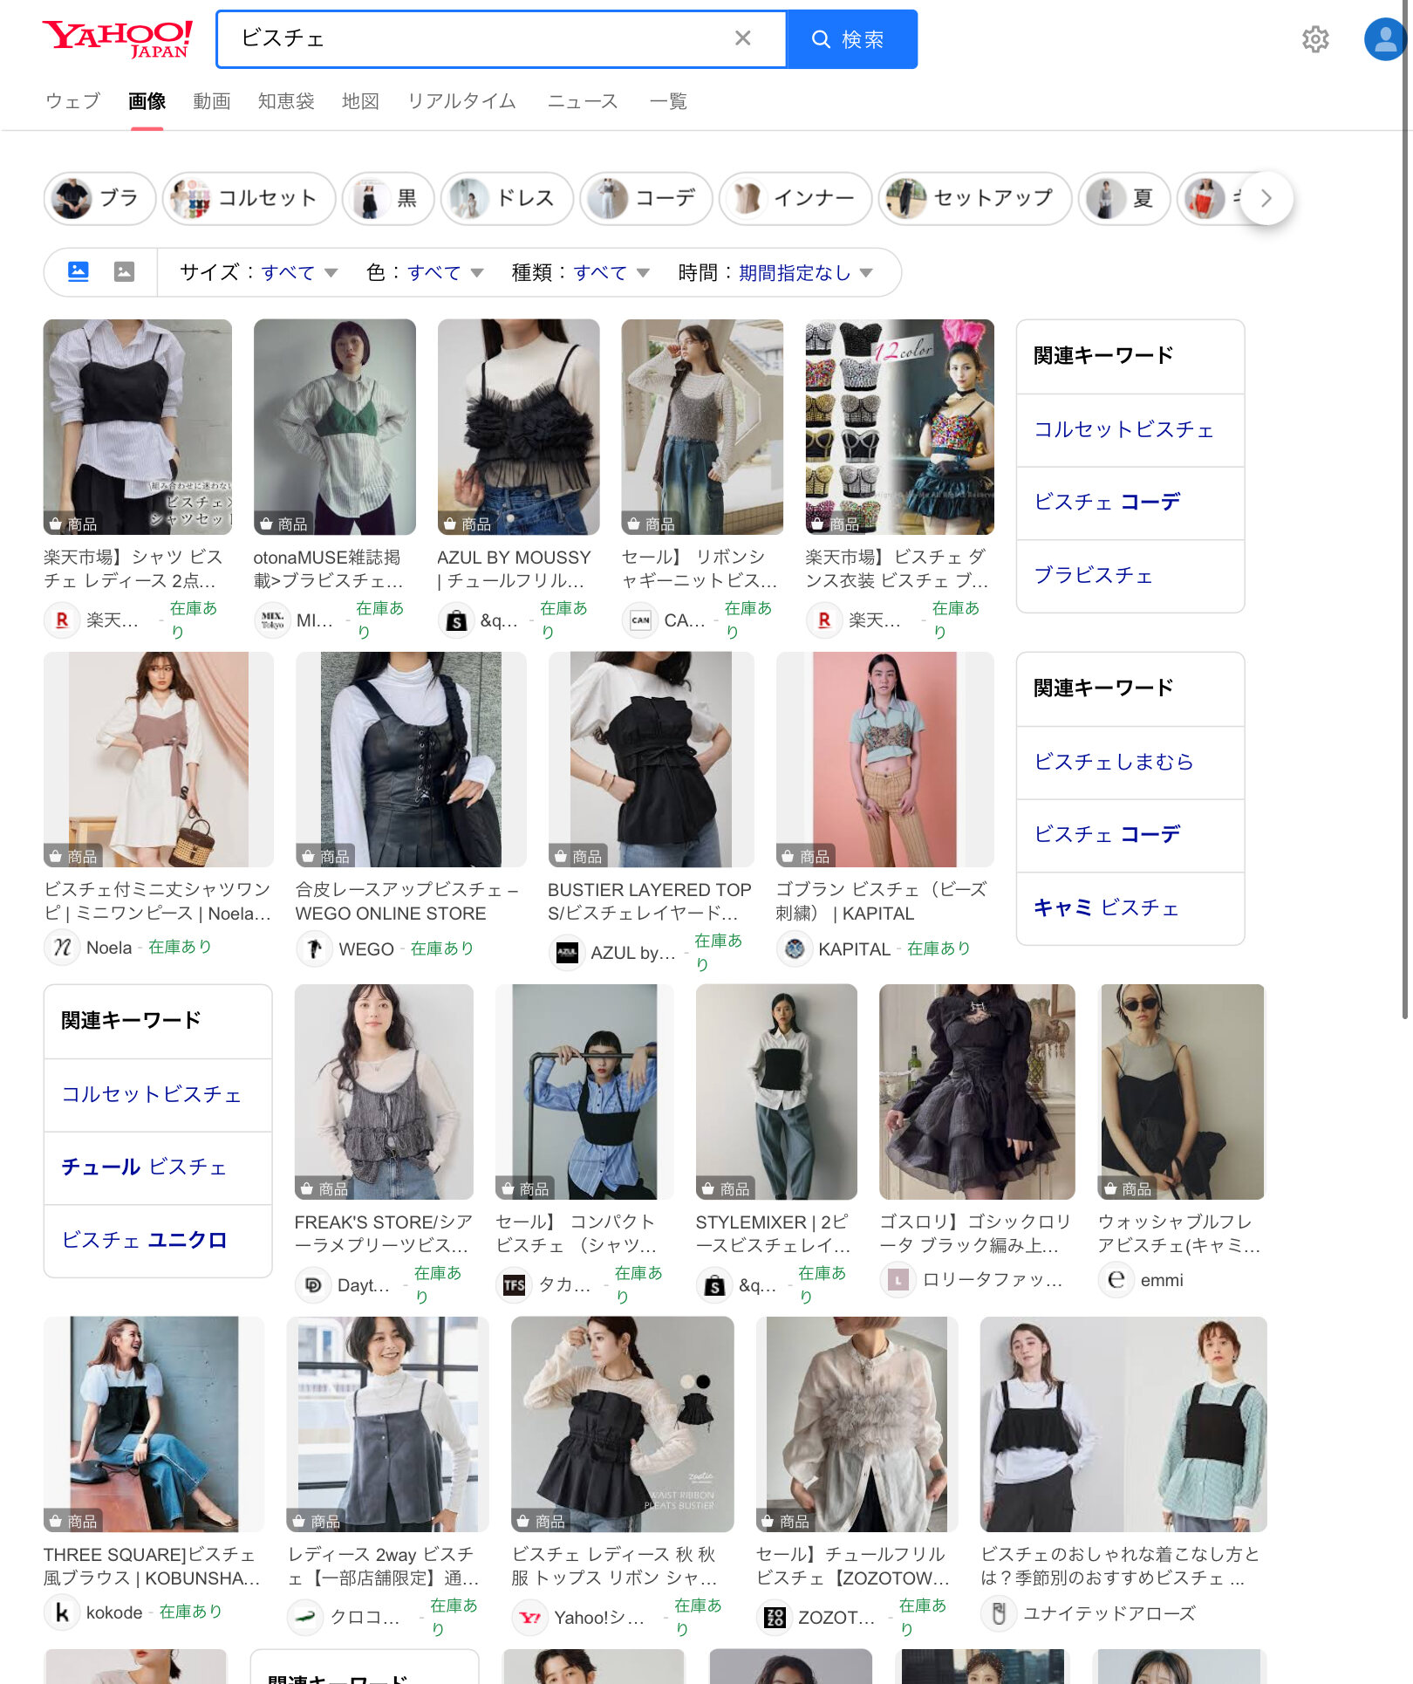Select the インナー suggestion chip
Screen dimensions: 1413x1684
tap(795, 198)
